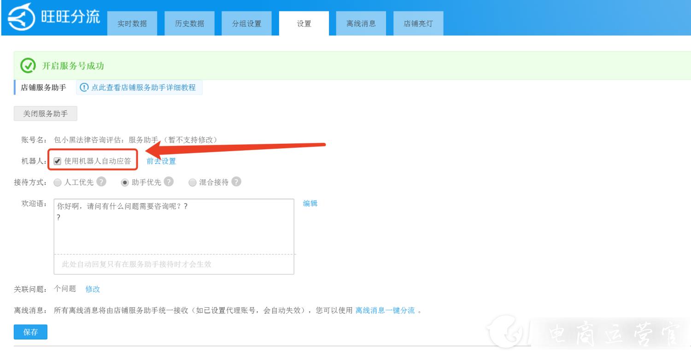The width and height of the screenshot is (691, 351).
Task: Select the 助手优先 radio button
Action: pos(124,182)
